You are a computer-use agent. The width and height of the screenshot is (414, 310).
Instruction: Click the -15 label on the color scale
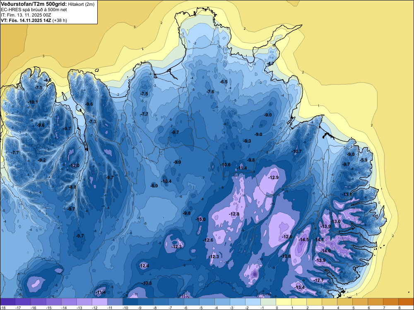point(48,308)
